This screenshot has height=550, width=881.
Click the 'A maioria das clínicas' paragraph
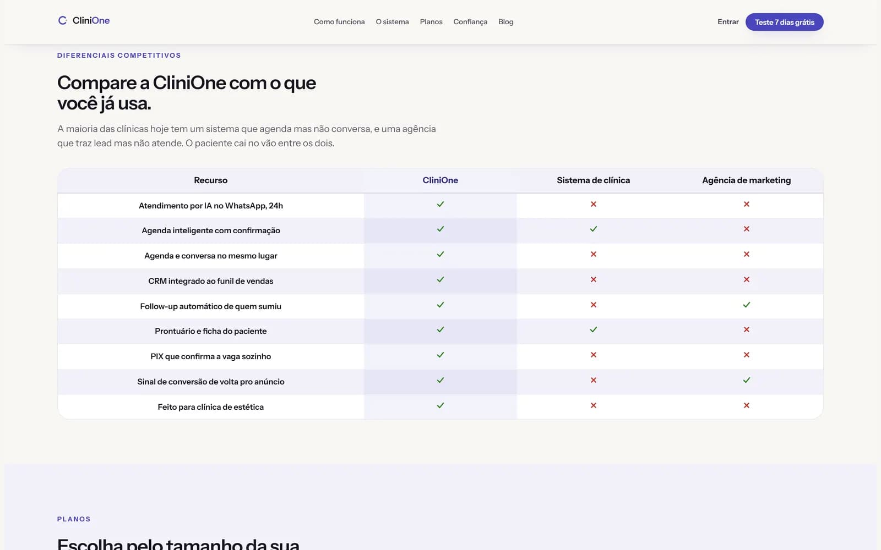[247, 136]
